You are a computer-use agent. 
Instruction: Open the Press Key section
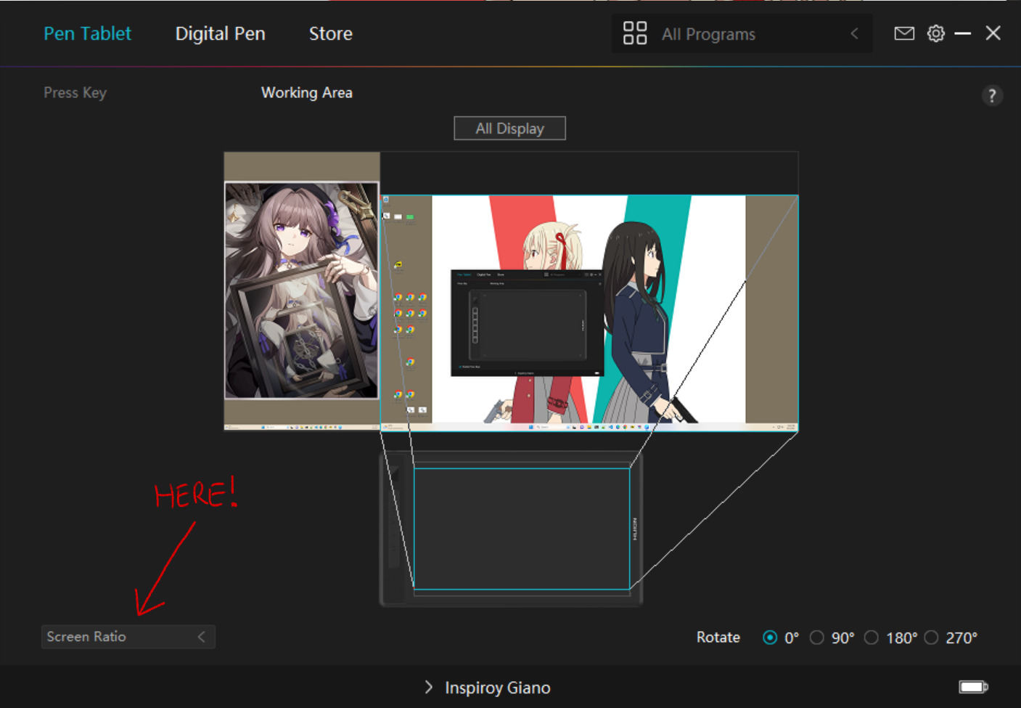(75, 93)
